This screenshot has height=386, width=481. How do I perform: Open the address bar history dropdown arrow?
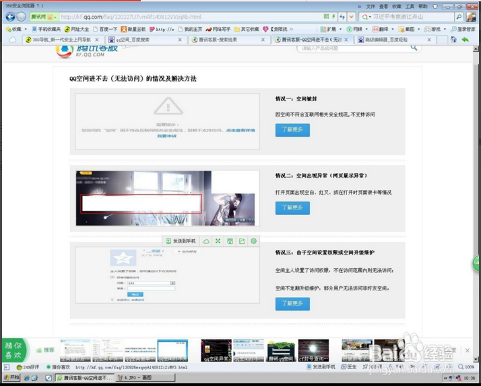(352, 17)
